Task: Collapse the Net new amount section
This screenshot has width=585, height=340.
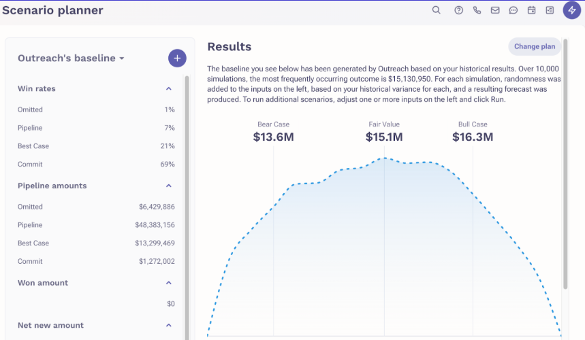Action: pos(169,326)
